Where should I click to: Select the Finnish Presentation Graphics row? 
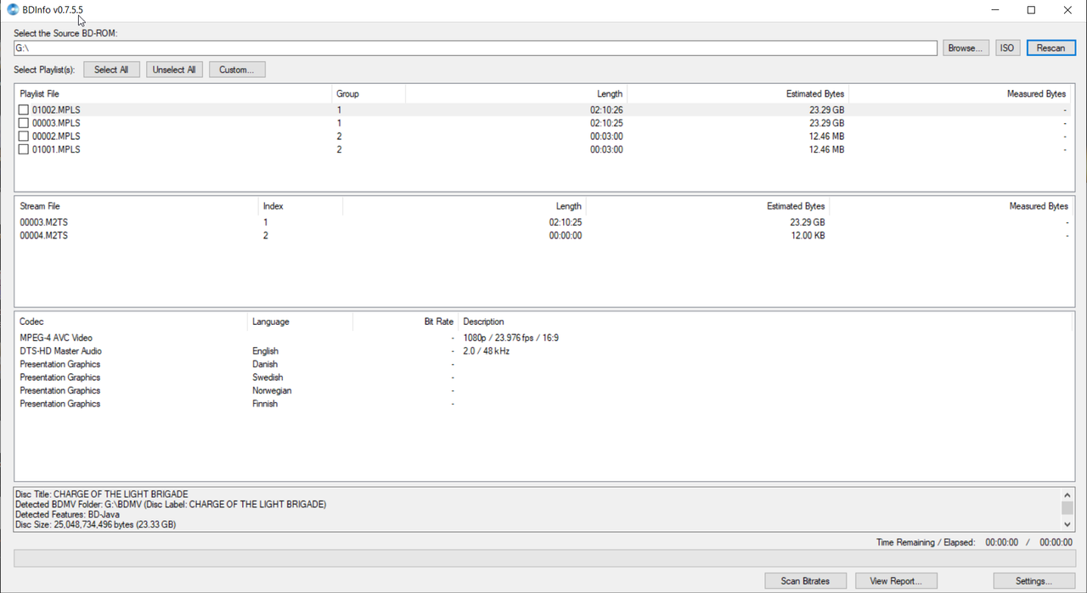coord(543,404)
